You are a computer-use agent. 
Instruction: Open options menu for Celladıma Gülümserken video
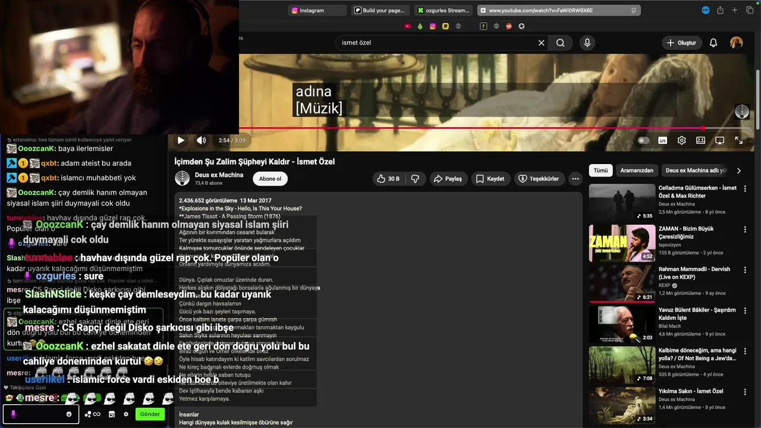coord(745,188)
